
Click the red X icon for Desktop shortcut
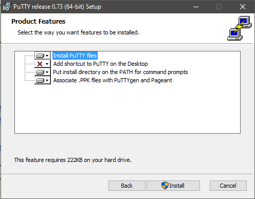40,64
